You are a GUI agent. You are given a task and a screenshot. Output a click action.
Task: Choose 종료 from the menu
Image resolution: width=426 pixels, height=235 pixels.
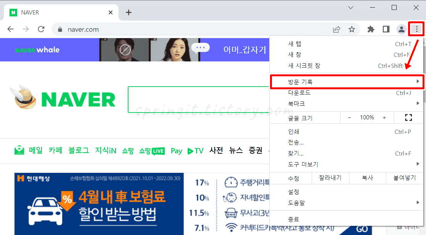point(346,219)
